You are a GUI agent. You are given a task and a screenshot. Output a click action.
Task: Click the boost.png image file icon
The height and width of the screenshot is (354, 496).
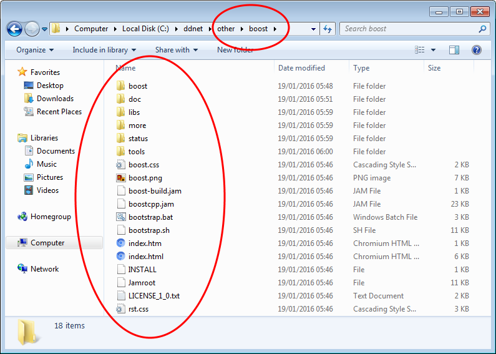[121, 178]
